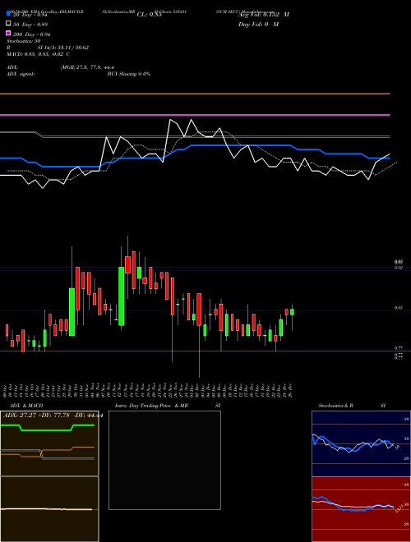Click the 'Day Vol: 0 M' readout
Viewport: 411px width, 542px height.
pyautogui.click(x=258, y=25)
